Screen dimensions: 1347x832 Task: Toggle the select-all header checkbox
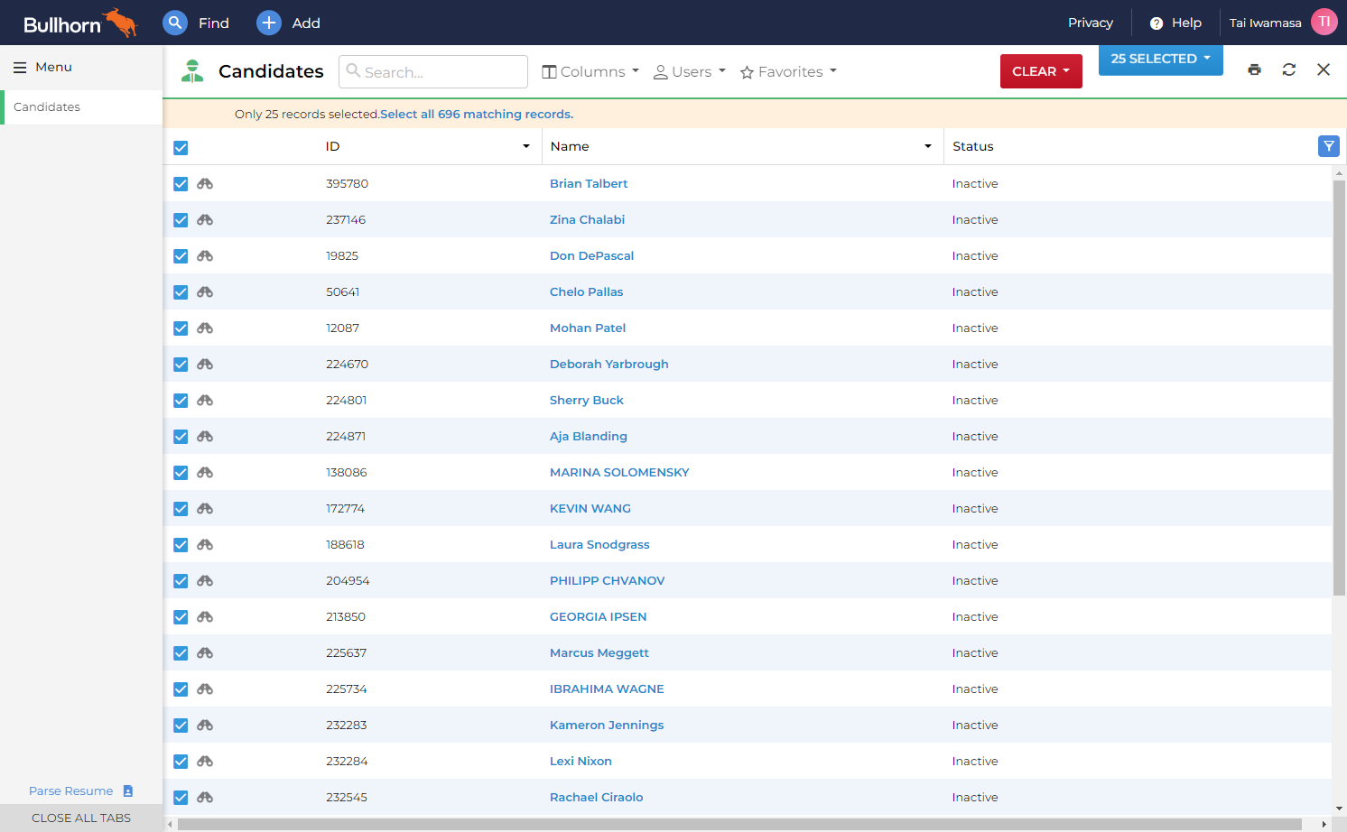[181, 148]
